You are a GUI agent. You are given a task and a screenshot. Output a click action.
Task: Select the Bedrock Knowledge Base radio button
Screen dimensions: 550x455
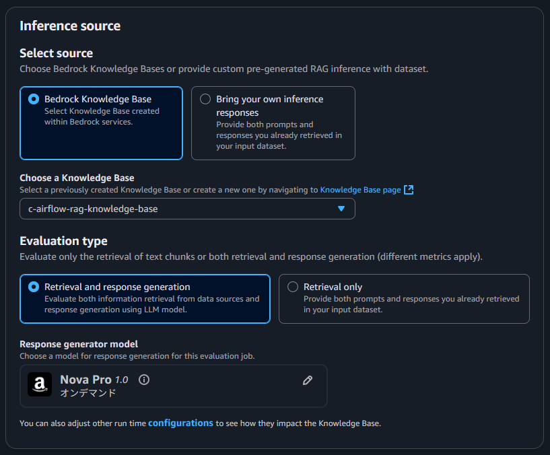pyautogui.click(x=34, y=99)
